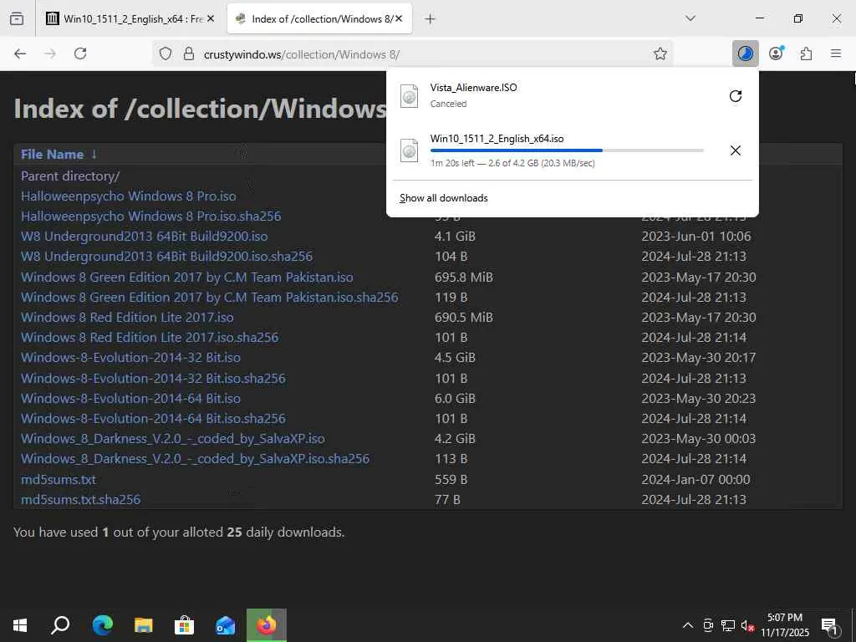This screenshot has width=856, height=642.
Task: Go back using the browser back arrow
Action: [x=20, y=53]
